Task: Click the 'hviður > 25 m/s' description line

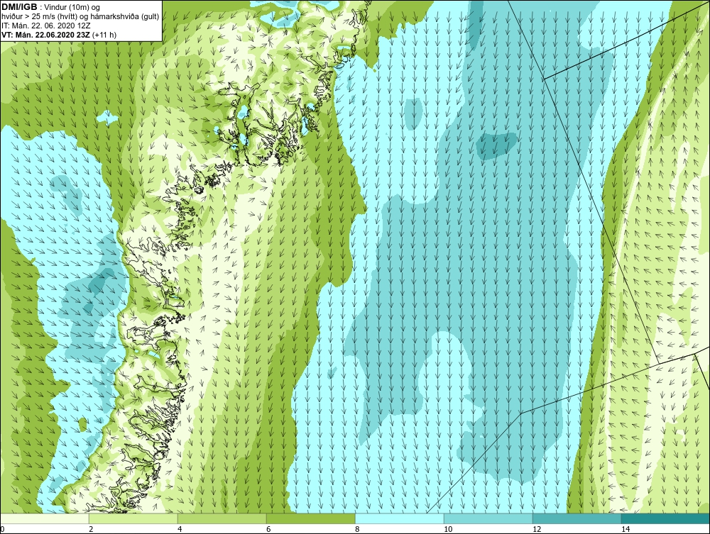Action: click(80, 17)
